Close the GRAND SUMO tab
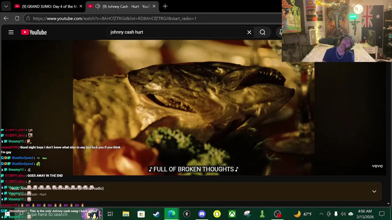392x220 pixels. (x=81, y=6)
